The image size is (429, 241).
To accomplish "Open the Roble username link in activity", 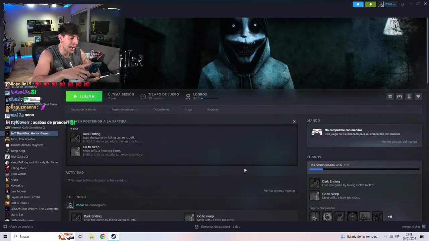I will pos(80,205).
